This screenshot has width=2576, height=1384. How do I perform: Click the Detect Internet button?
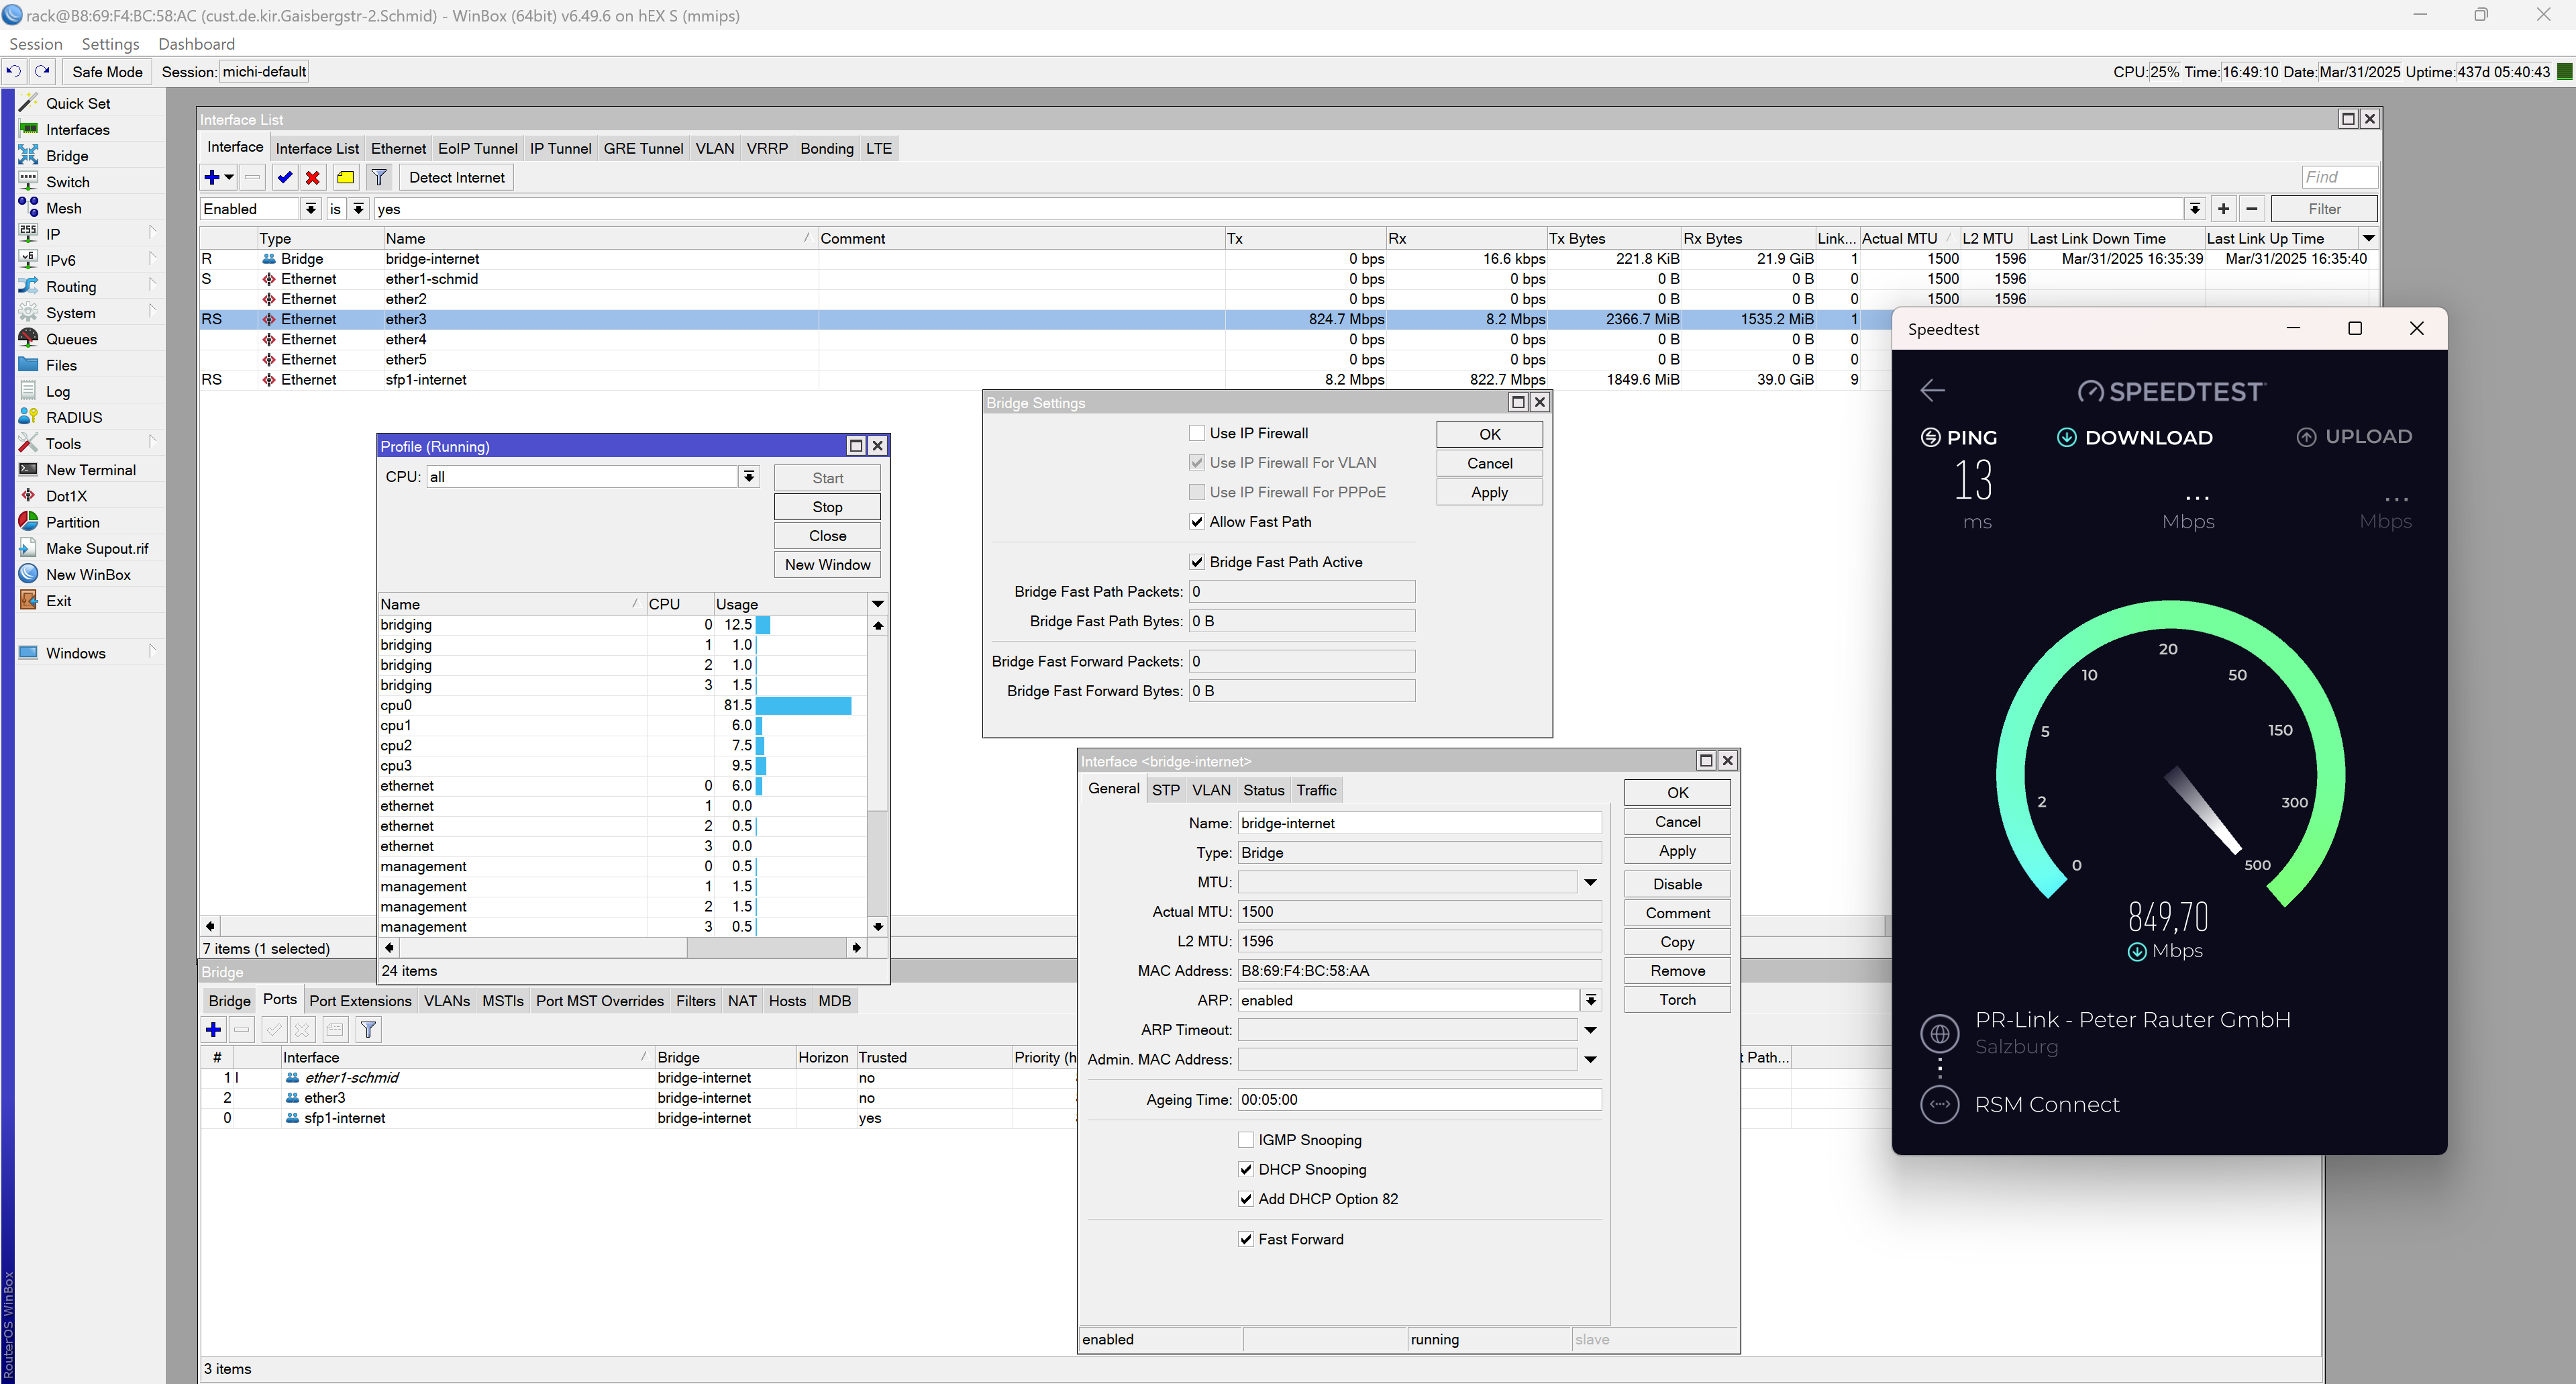457,177
